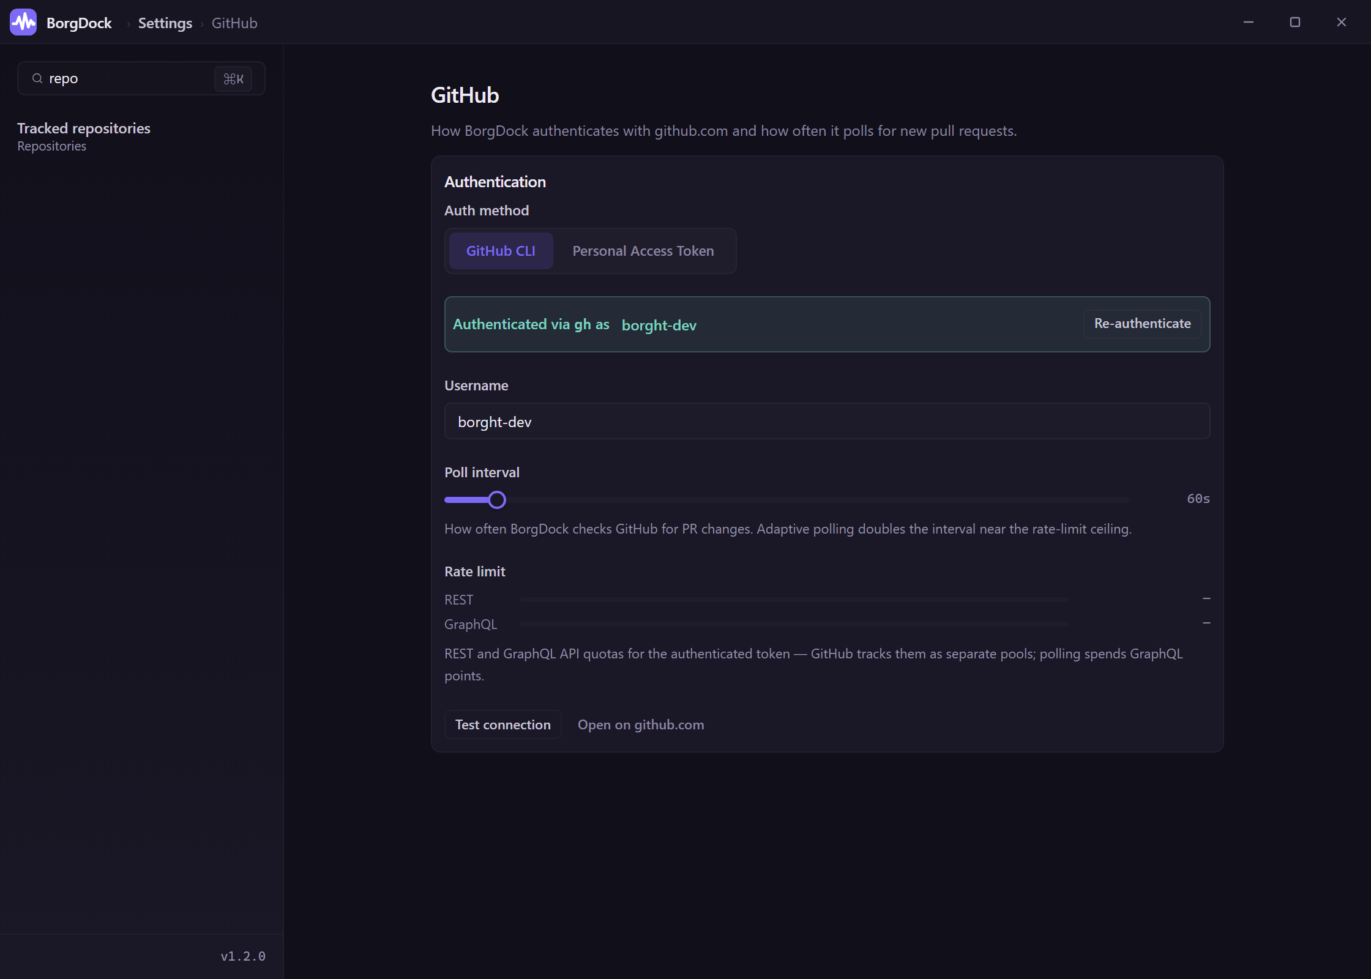
Task: Open Tracked repositories search result
Action: coord(141,136)
